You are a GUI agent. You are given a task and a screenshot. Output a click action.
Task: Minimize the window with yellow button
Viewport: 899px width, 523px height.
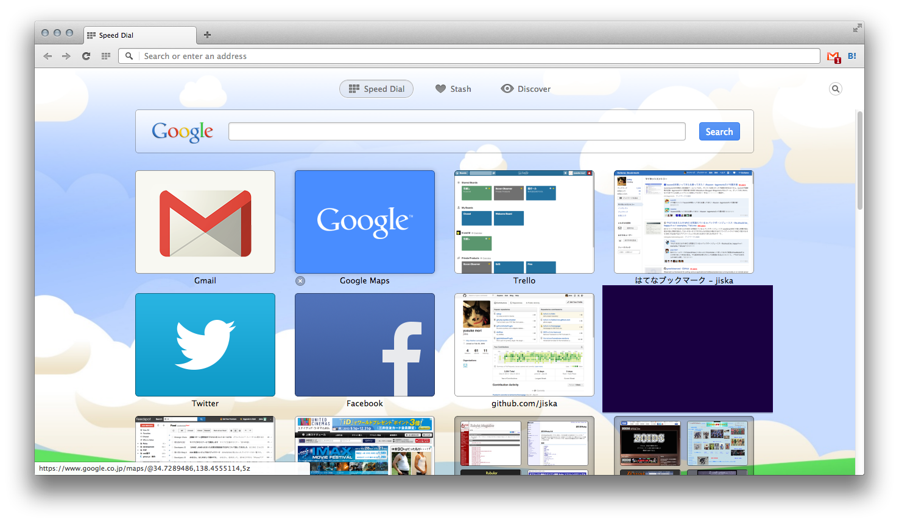tap(57, 33)
